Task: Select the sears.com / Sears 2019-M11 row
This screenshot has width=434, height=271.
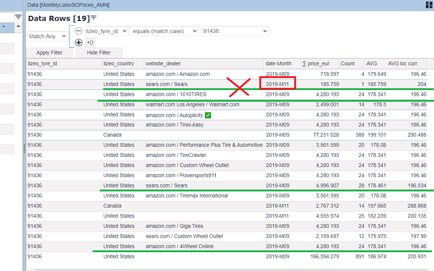Action: pyautogui.click(x=166, y=84)
